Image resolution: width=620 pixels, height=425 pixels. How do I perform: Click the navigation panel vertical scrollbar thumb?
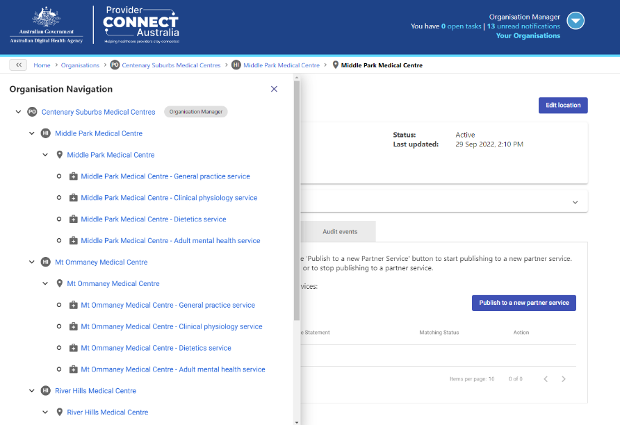point(297,201)
